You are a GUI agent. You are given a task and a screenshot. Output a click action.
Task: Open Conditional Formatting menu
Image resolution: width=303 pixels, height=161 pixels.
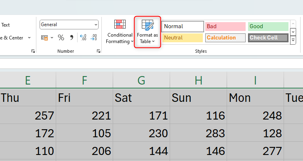(120, 32)
